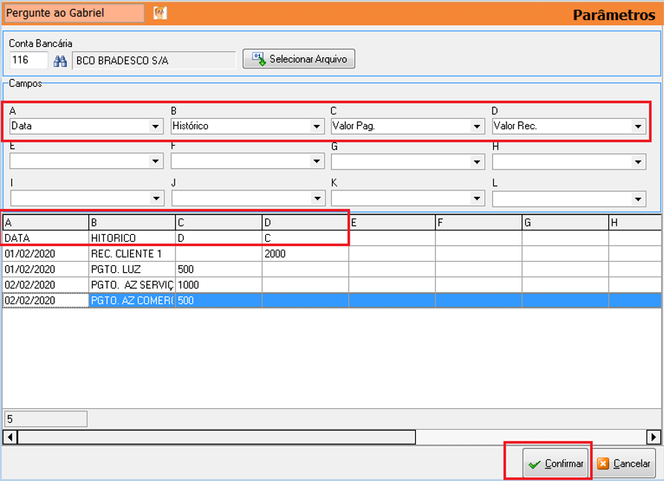Select the highlighted PGTO. AZ COMER cell
664x481 pixels.
pyautogui.click(x=131, y=300)
